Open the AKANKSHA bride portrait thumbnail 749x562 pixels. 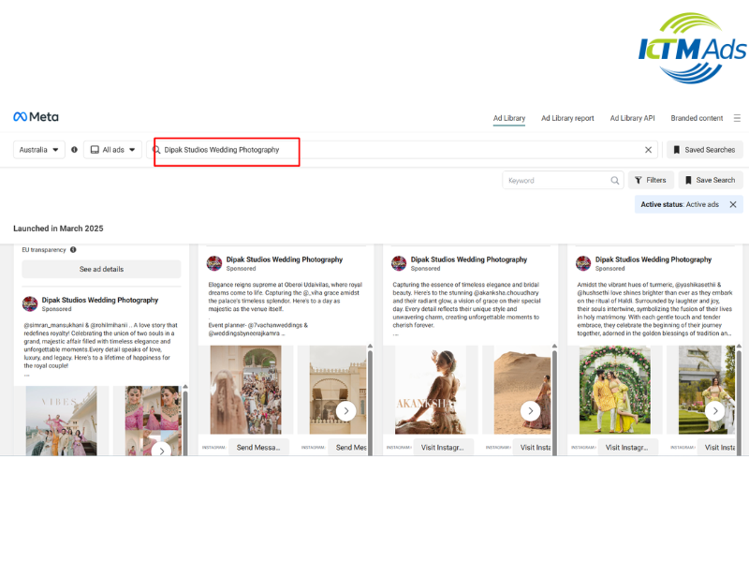[x=431, y=390]
